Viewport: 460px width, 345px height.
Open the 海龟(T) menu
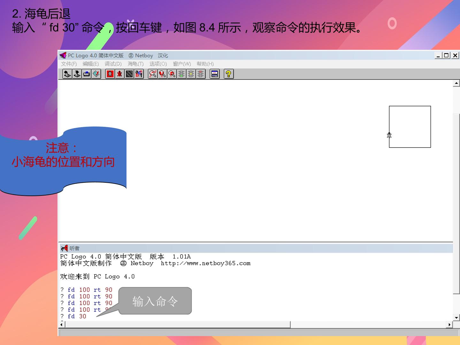pyautogui.click(x=136, y=64)
